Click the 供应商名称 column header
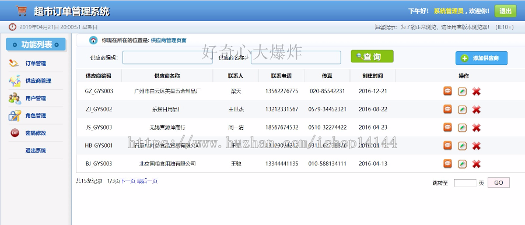Image resolution: width=525 pixels, height=225 pixels. [167, 76]
